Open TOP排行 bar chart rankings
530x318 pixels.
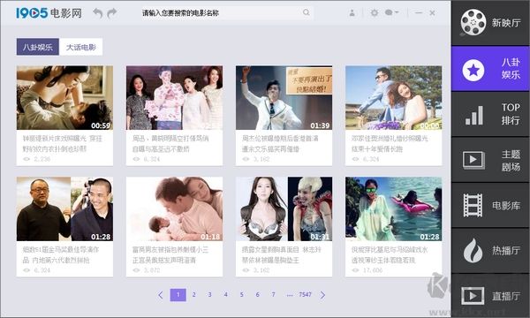tap(490, 114)
